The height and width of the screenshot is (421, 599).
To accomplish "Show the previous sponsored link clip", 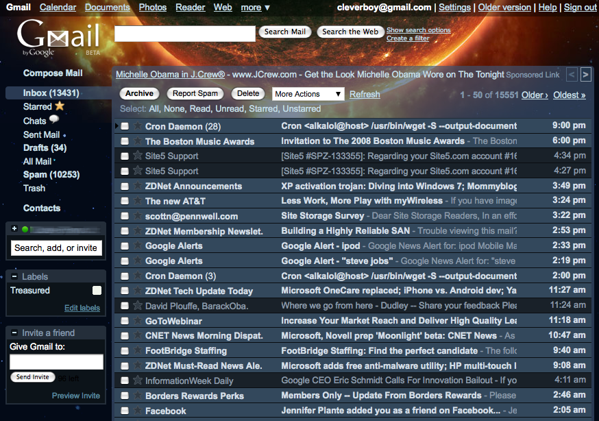I will [x=572, y=74].
